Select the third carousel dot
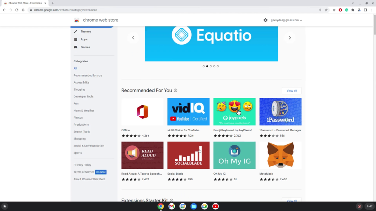Screen dimensions: 376x211 tap(211, 66)
